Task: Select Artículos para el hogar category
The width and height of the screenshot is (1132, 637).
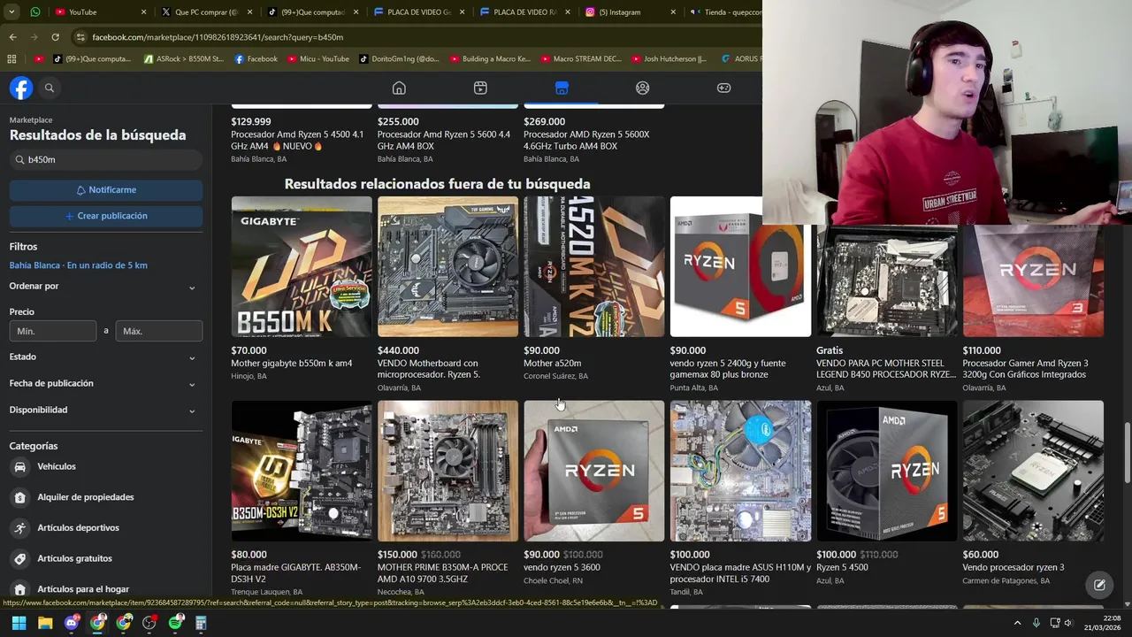Action: (106, 589)
